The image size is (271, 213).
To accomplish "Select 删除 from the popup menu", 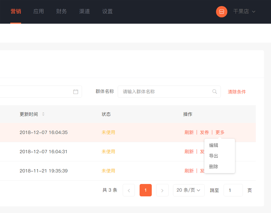I will coord(214,167).
